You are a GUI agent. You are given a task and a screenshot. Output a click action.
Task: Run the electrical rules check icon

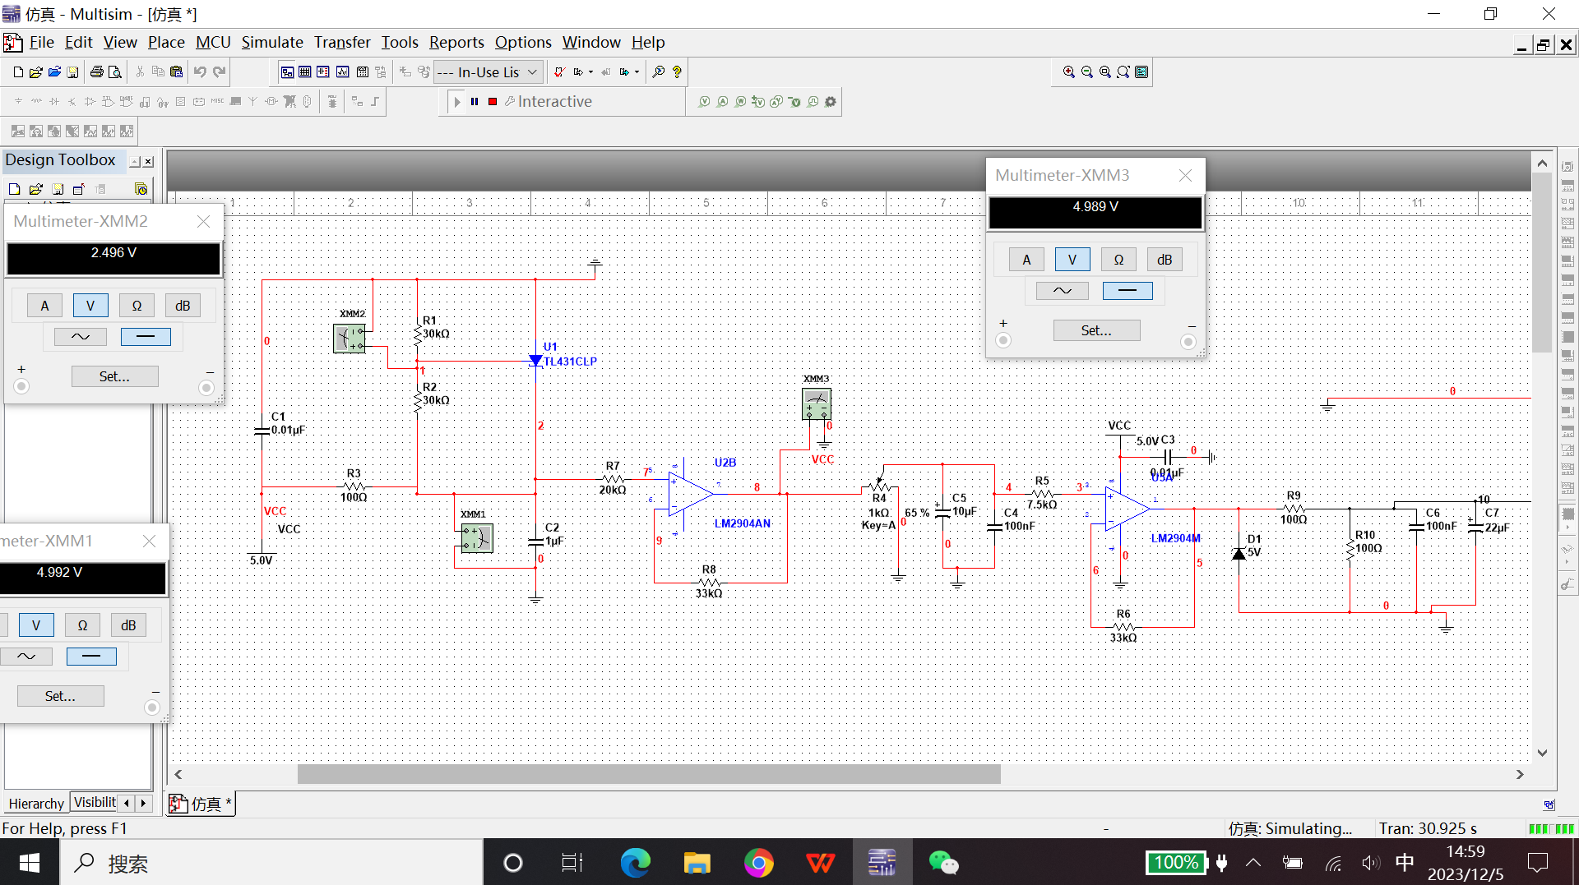(x=559, y=72)
